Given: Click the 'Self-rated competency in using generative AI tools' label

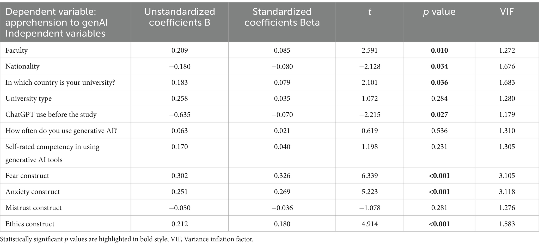Looking at the screenshot, I should click(52, 153).
